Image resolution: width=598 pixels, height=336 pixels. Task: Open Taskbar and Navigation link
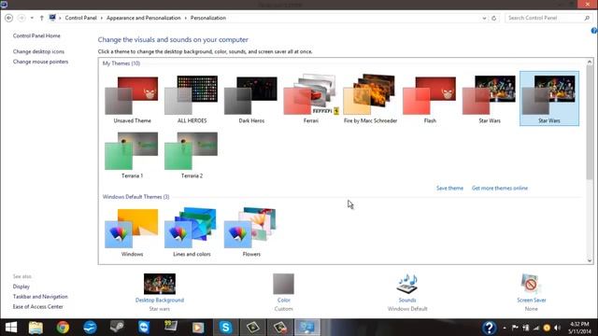40,297
